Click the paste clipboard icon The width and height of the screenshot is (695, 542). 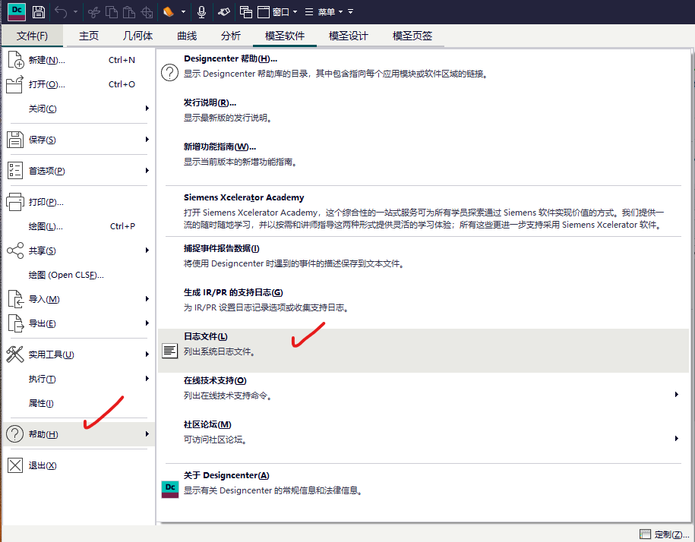[x=129, y=12]
